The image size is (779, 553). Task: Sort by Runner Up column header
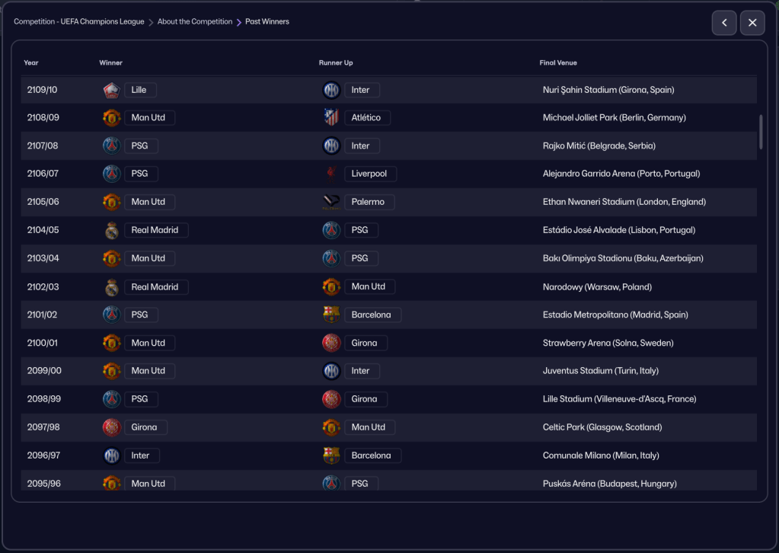coord(336,62)
